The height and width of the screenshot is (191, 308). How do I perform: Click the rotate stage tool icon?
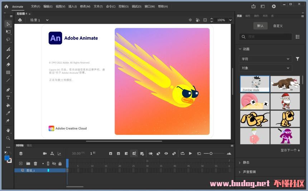[198, 20]
